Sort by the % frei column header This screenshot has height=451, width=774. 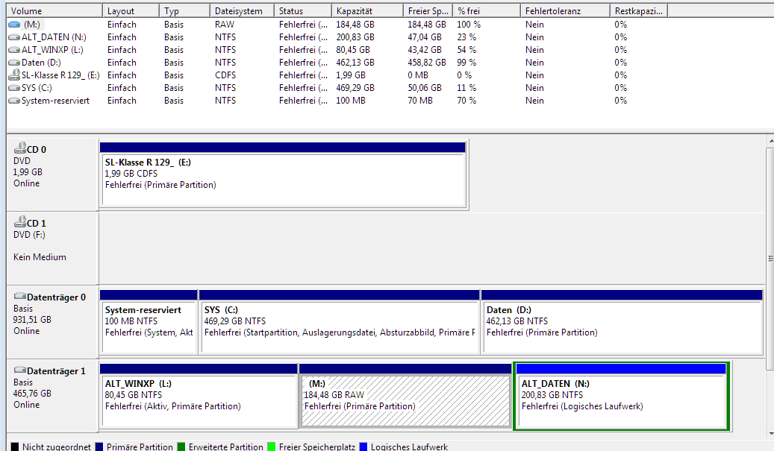pos(487,11)
